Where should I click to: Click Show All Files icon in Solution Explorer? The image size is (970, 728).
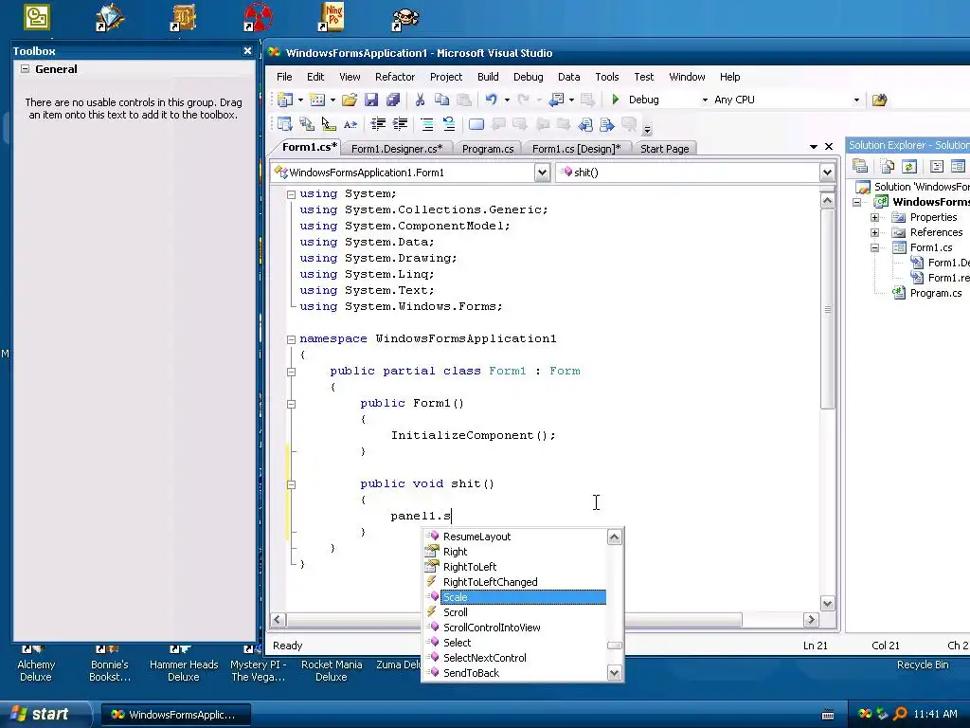pos(888,166)
